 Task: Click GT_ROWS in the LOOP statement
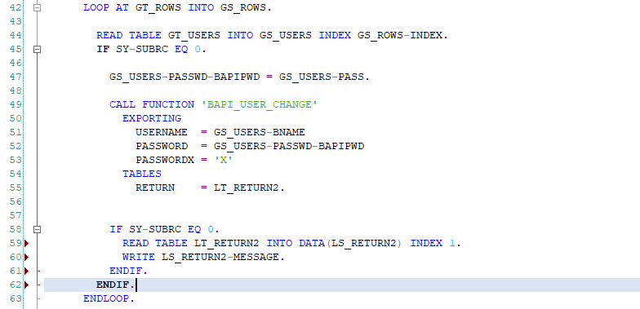pyautogui.click(x=158, y=8)
